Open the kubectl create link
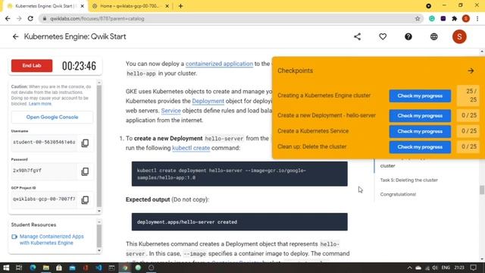485x273 pixels. point(191,148)
